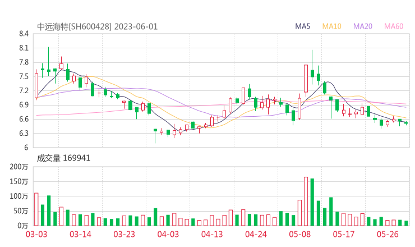The width and height of the screenshot is (415, 247).
Task: Click the 05-26 date axis label
Action: coord(388,234)
